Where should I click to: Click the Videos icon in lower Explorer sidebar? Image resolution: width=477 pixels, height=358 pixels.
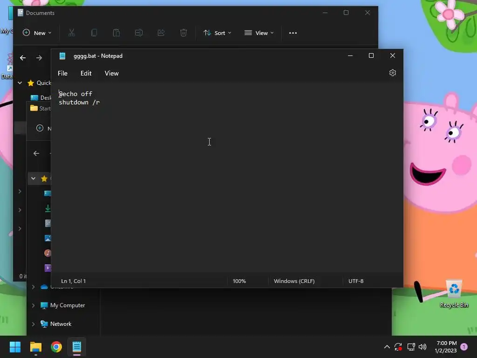[48, 268]
